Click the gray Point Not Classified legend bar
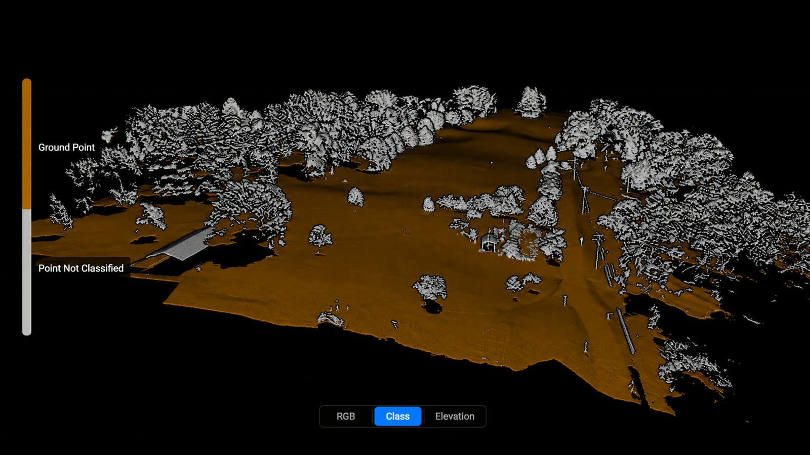 pyautogui.click(x=27, y=272)
